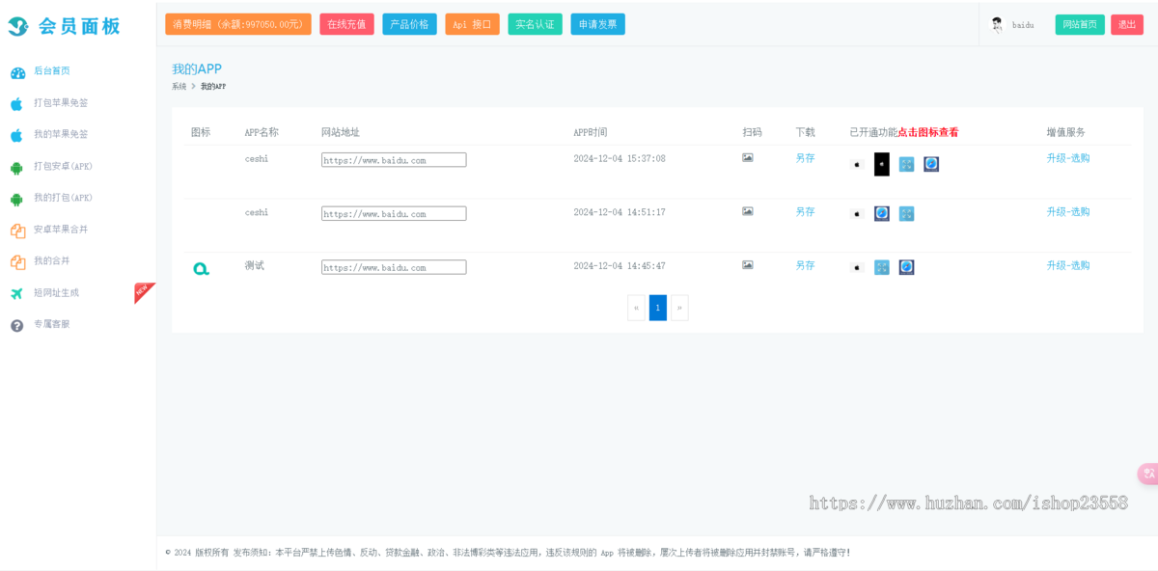Open 打包苹果免签 in the sidebar
The width and height of the screenshot is (1158, 571).
60,103
